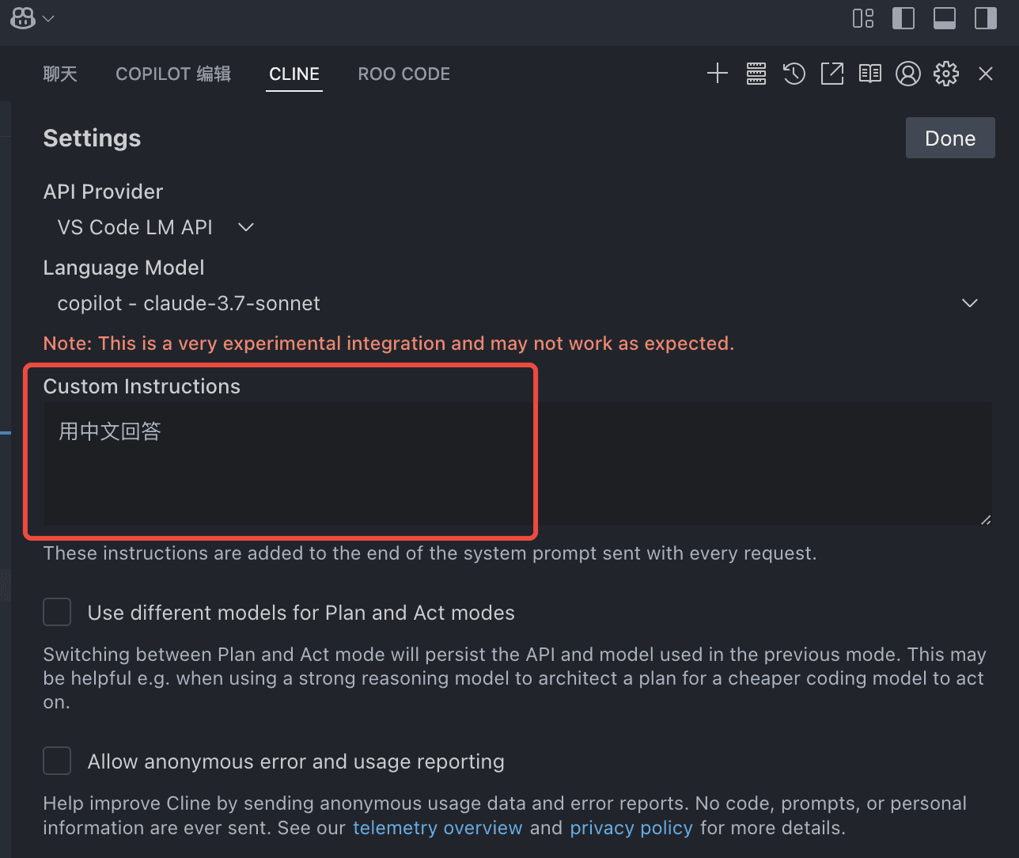Open Cline account icon
Screen dimensions: 1019x858
click(908, 74)
